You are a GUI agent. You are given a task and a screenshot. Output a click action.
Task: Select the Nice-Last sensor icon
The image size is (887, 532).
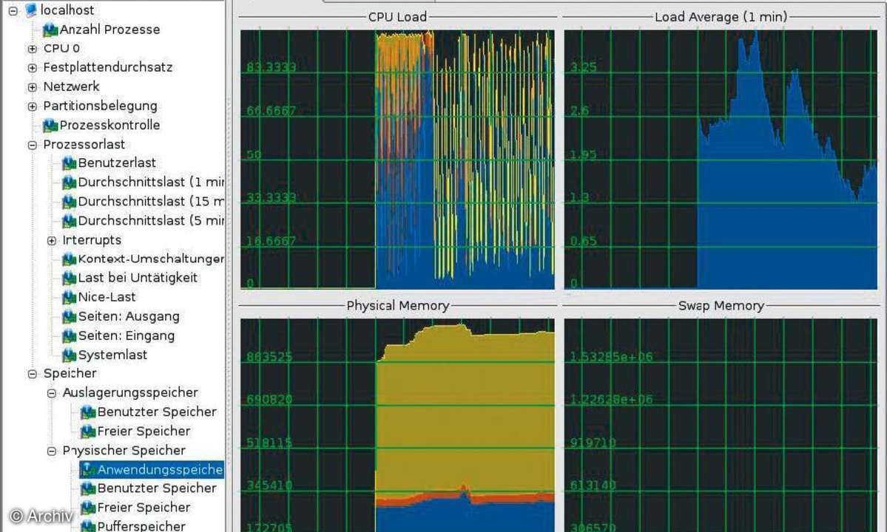click(70, 297)
